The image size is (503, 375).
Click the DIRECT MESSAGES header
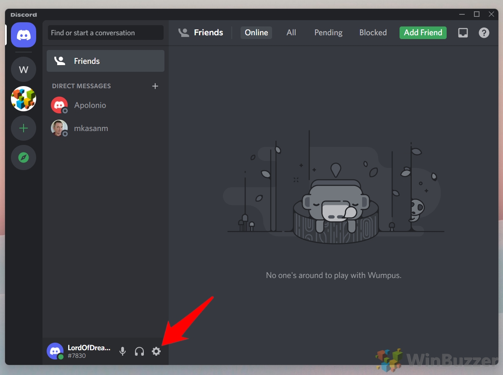[82, 86]
